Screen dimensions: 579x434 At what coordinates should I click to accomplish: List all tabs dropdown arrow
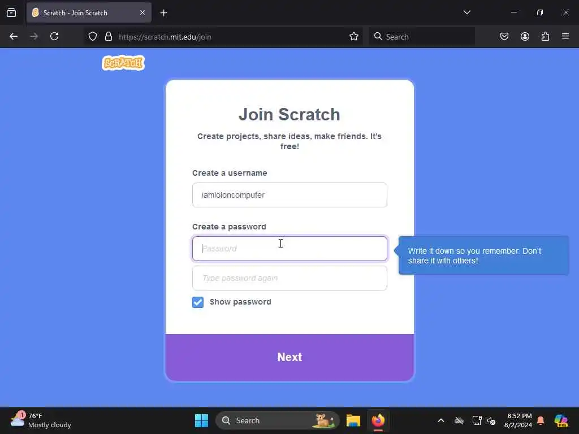coord(466,12)
